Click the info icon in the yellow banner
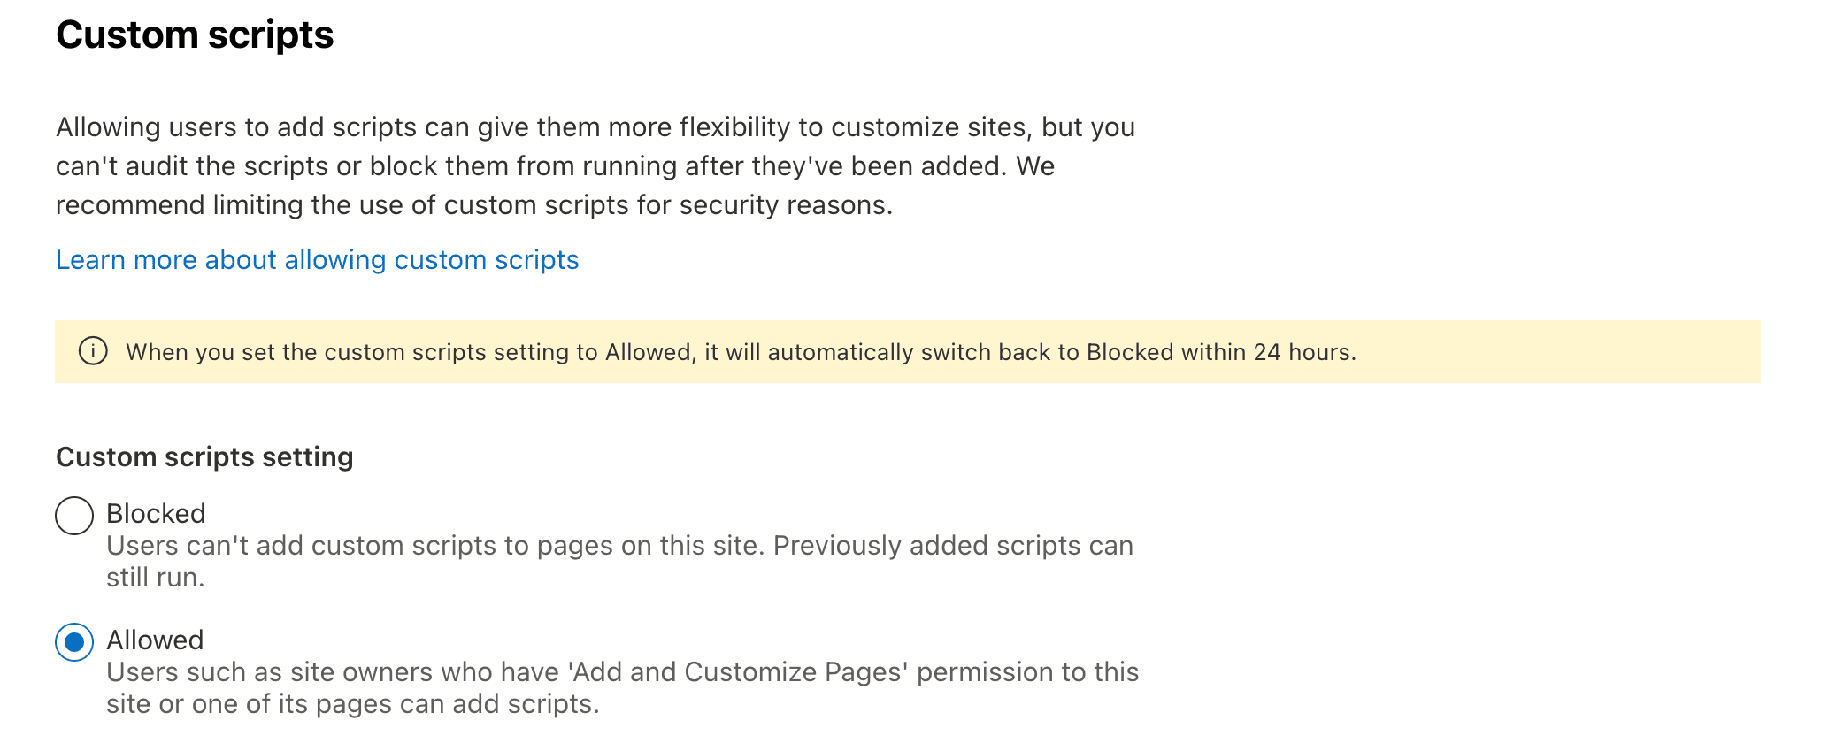This screenshot has width=1821, height=736. pyautogui.click(x=92, y=352)
